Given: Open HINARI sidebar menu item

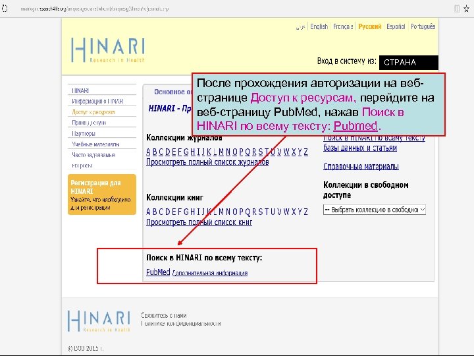Looking at the screenshot, I should point(80,90).
